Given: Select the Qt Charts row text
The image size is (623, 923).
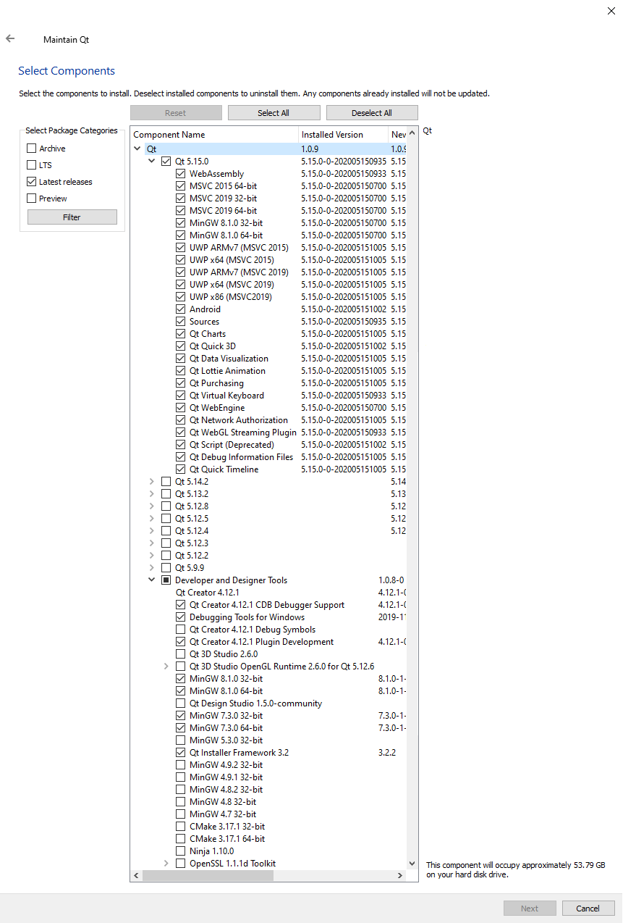Looking at the screenshot, I should pyautogui.click(x=208, y=334).
